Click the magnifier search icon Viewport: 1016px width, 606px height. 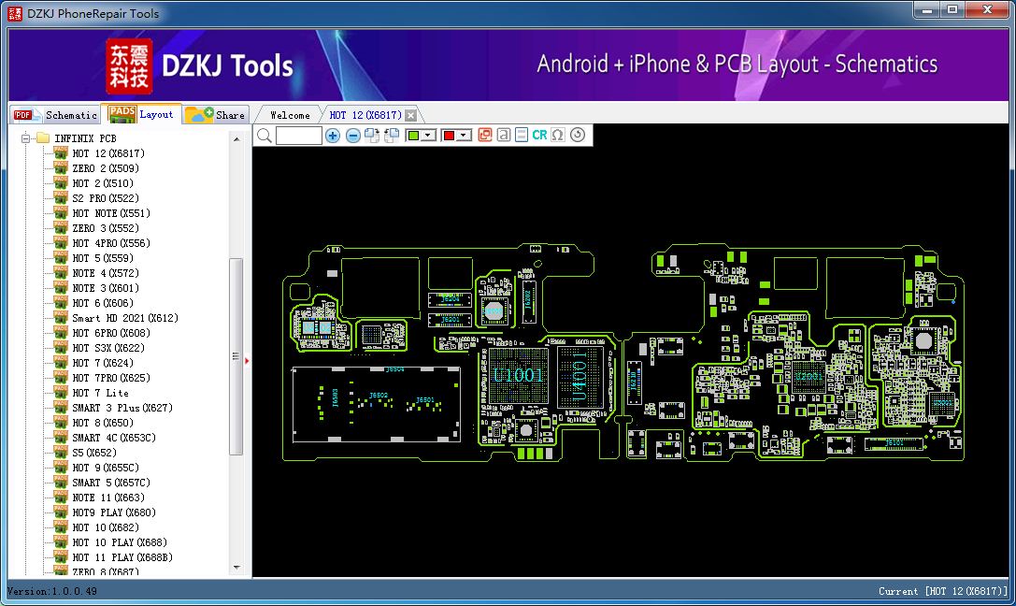(x=264, y=135)
